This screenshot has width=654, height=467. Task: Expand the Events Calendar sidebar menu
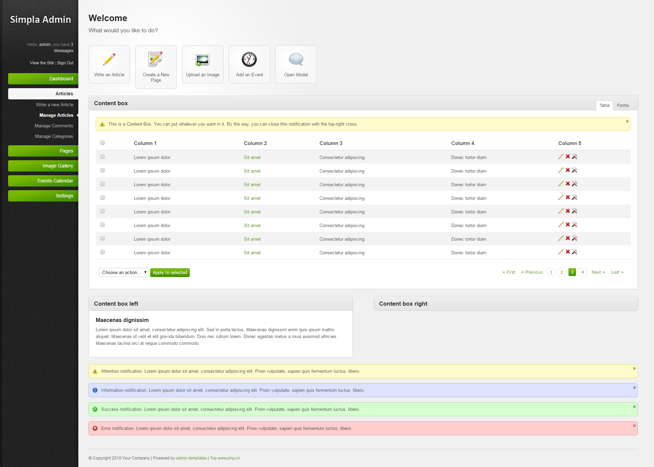pyautogui.click(x=43, y=181)
